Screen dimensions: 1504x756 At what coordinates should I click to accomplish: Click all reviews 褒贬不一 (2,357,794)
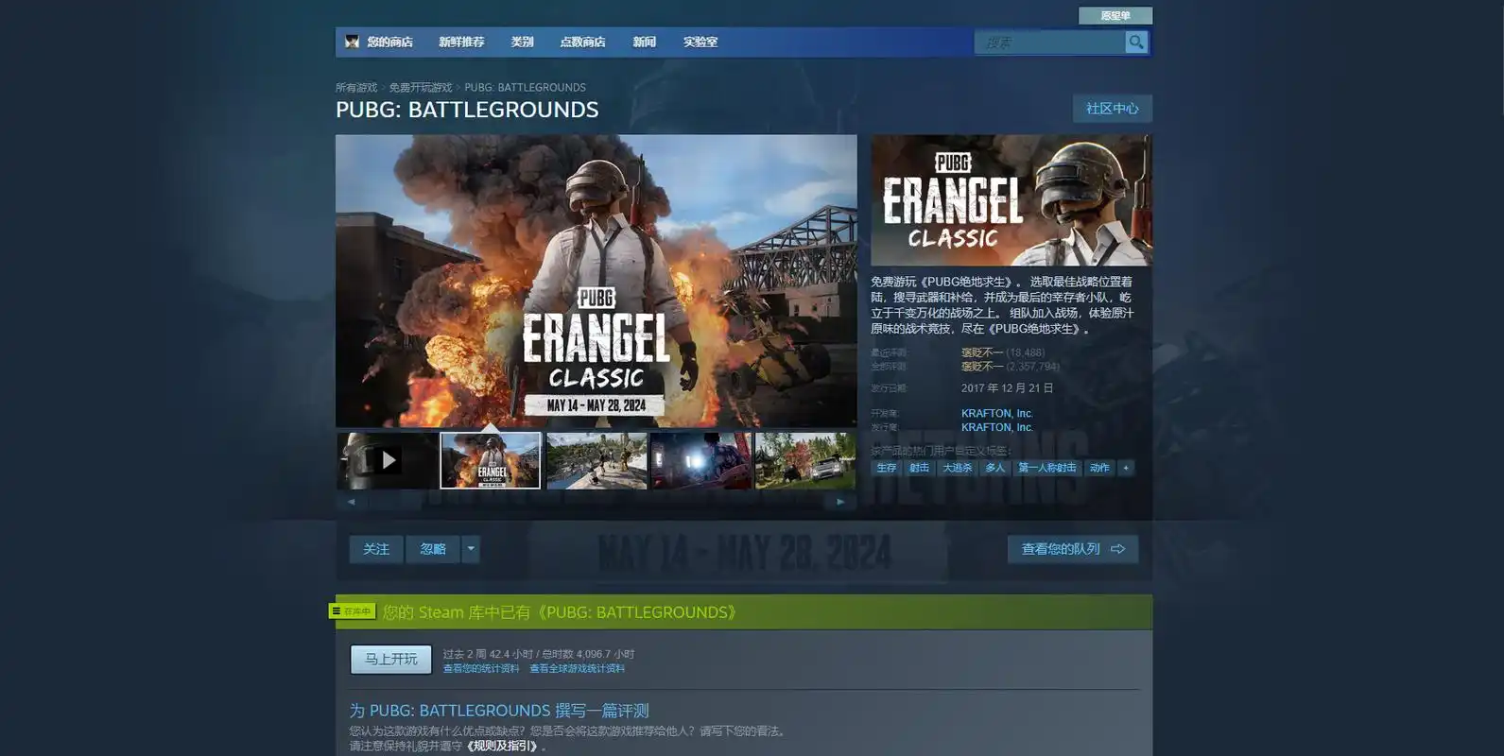coord(1011,367)
